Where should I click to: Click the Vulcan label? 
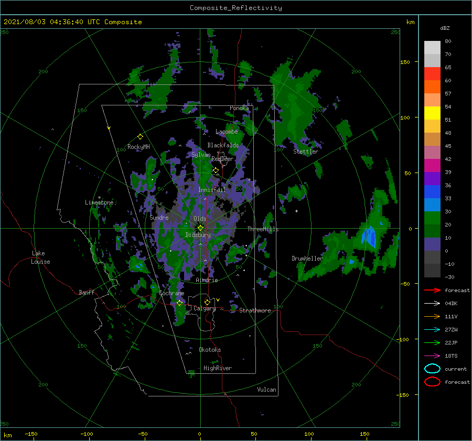coord(267,390)
